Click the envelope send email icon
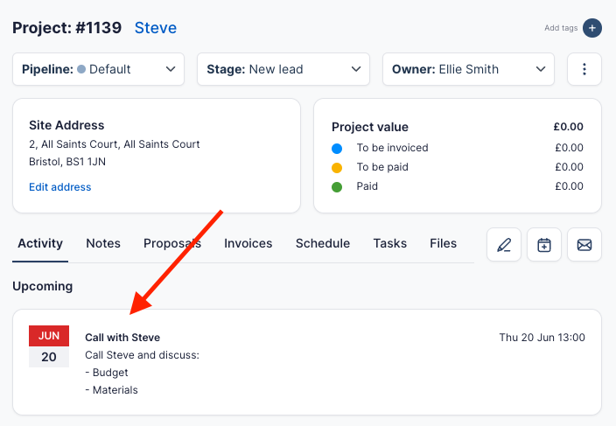The width and height of the screenshot is (616, 426). [584, 245]
